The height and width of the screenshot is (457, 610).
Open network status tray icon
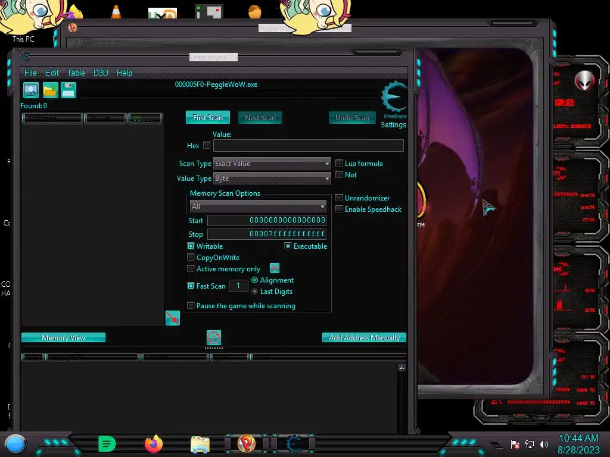pos(530,444)
